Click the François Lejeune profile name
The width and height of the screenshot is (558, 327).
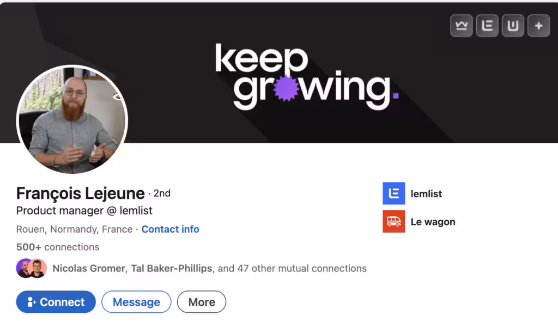[x=80, y=193]
